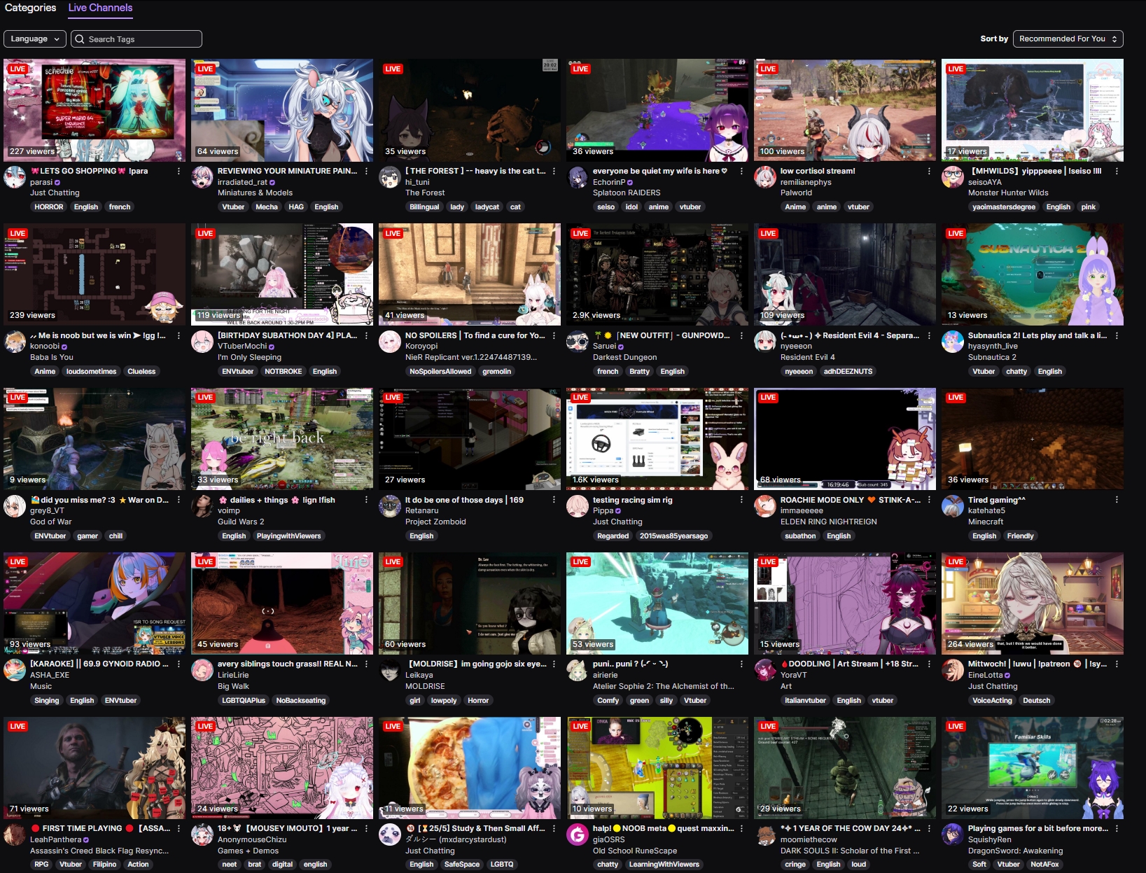This screenshot has width=1146, height=873.
Task: Click katehate5's avatar icon
Action: 953,506
